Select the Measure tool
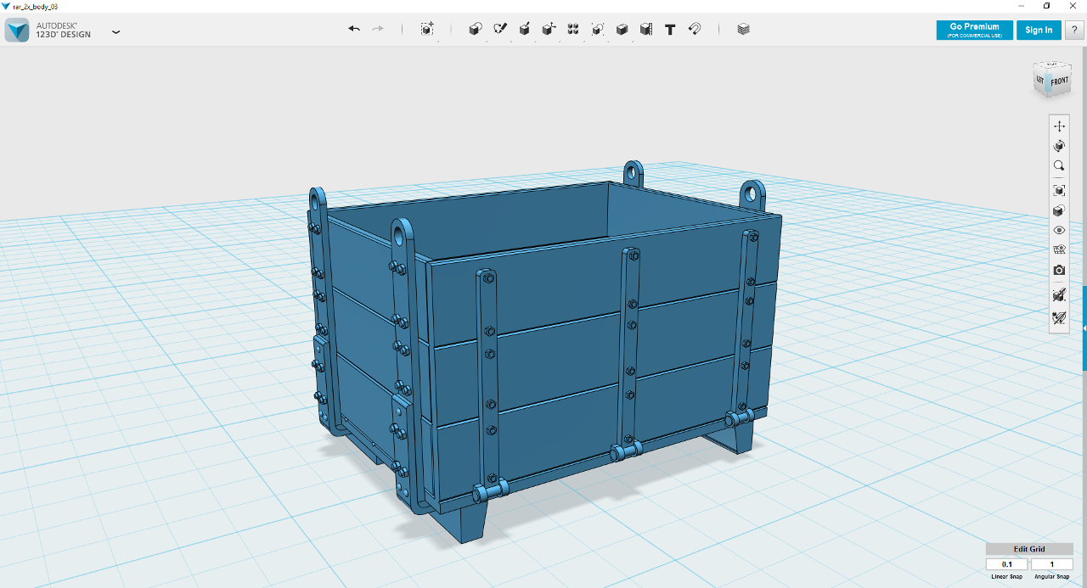 (x=646, y=29)
